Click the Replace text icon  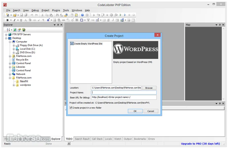point(62,15)
